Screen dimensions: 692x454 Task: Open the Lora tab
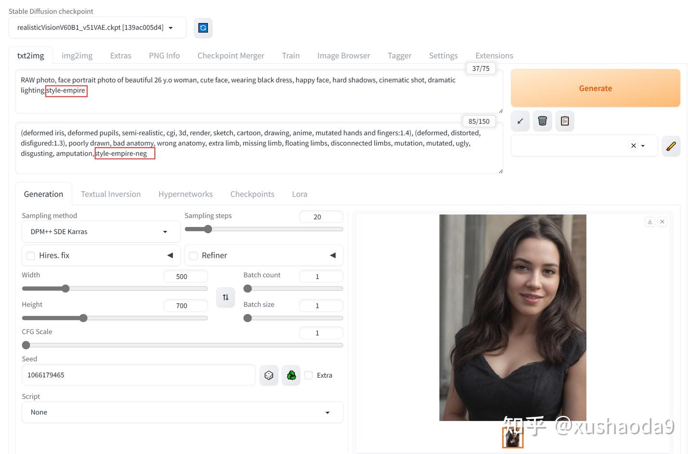coord(299,194)
